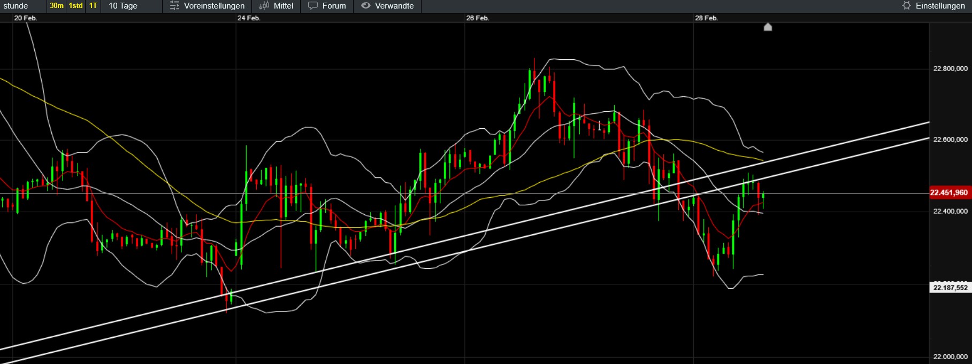Open the Voreinstellungen menu
The image size is (972, 364).
pyautogui.click(x=207, y=6)
